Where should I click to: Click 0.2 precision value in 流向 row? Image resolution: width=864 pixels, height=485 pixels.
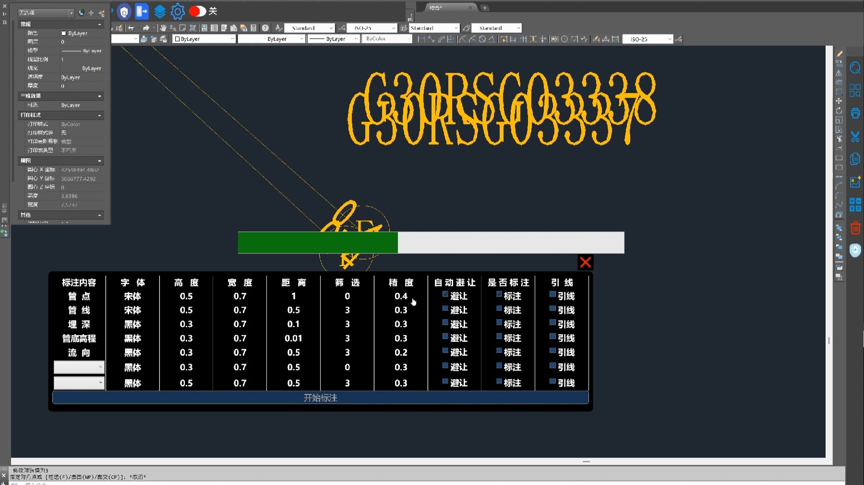pyautogui.click(x=401, y=352)
